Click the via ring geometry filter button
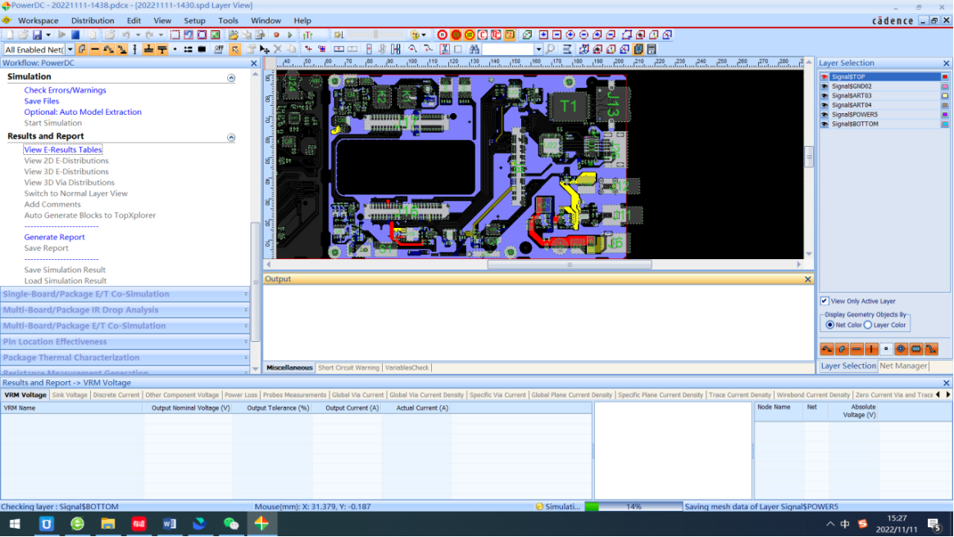954x537 pixels. 901,349
